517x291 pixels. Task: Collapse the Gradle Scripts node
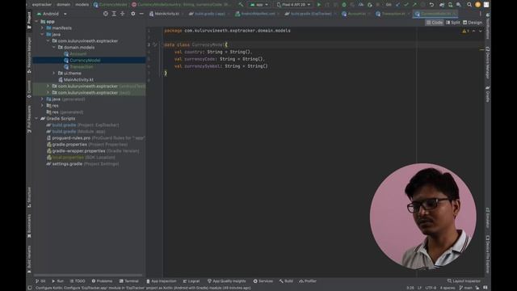point(36,119)
